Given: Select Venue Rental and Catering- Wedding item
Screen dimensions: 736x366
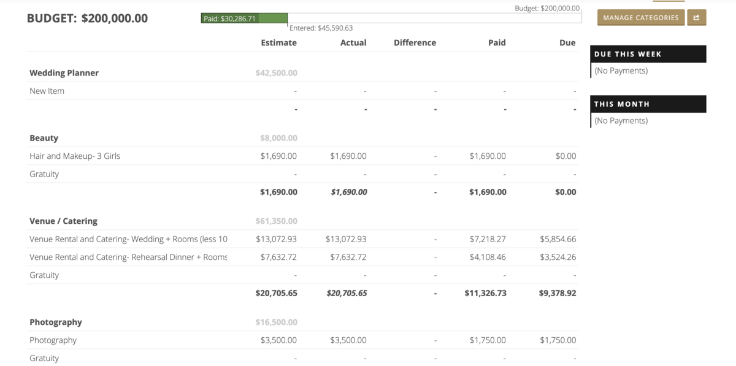Looking at the screenshot, I should [128, 239].
